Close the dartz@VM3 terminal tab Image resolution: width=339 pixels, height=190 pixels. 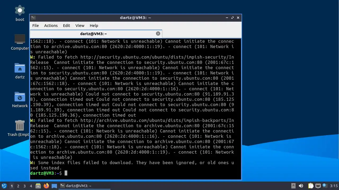[x=158, y=34]
